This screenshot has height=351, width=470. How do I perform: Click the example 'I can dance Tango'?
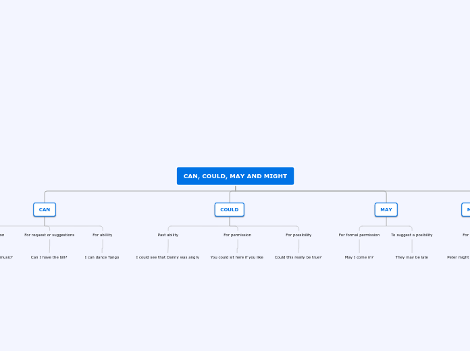[102, 257]
